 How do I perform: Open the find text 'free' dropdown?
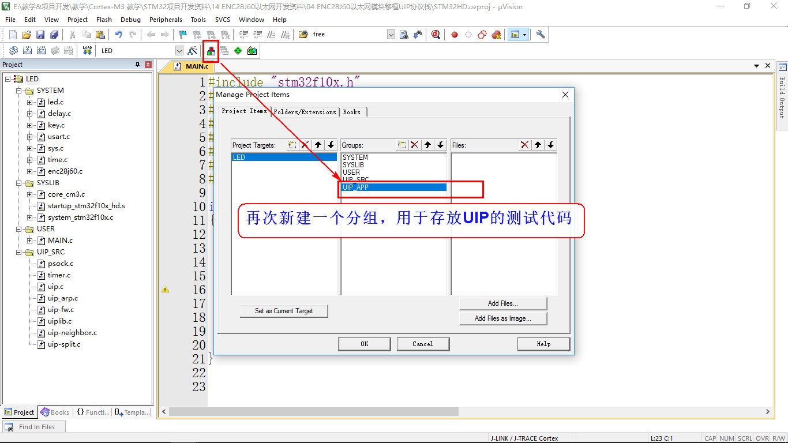click(x=391, y=35)
